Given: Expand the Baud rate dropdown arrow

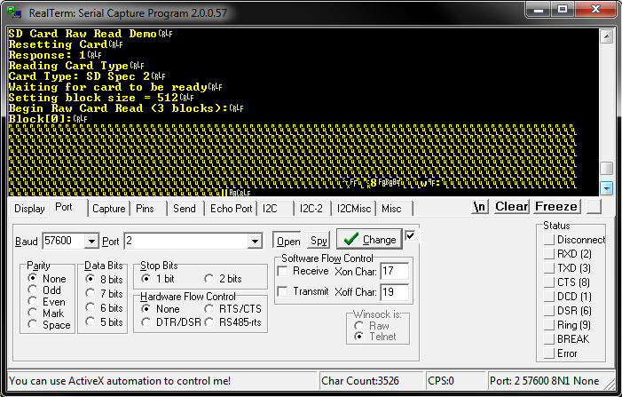Looking at the screenshot, I should point(91,241).
